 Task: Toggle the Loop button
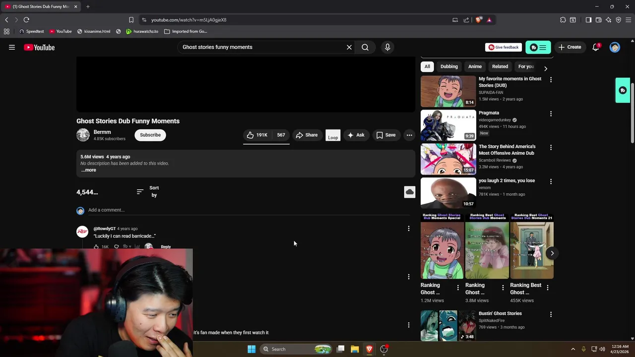click(333, 135)
